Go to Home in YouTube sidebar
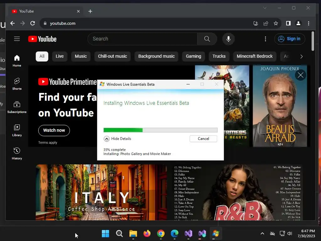This screenshot has height=241, width=321. click(x=17, y=61)
